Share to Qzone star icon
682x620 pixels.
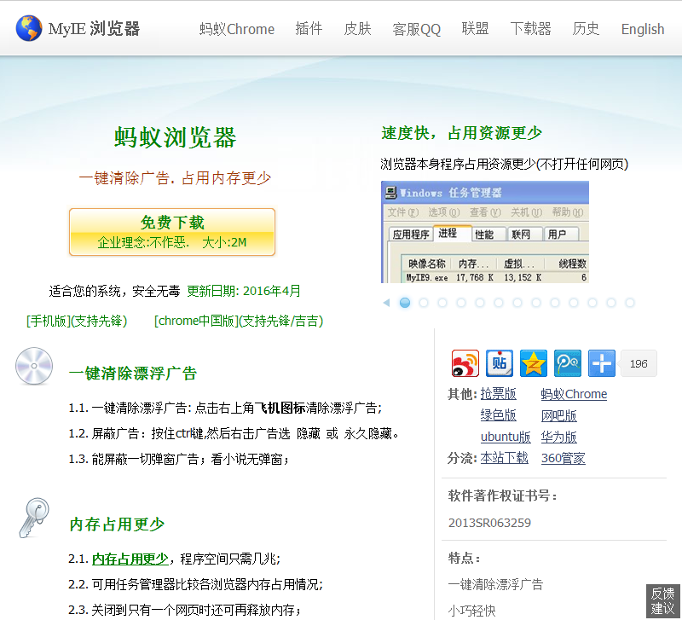[534, 362]
